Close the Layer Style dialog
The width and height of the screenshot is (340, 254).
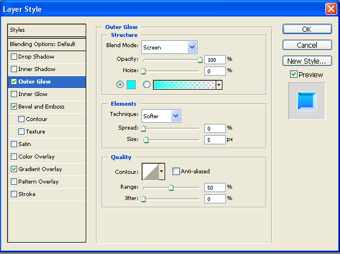tap(331, 9)
